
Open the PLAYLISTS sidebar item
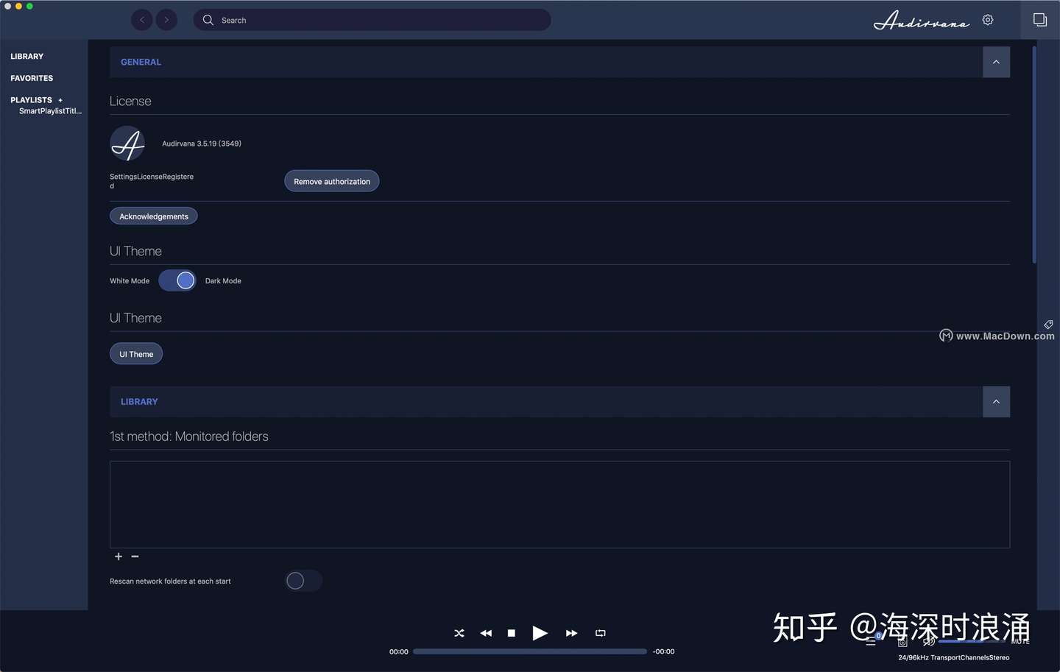click(x=31, y=100)
